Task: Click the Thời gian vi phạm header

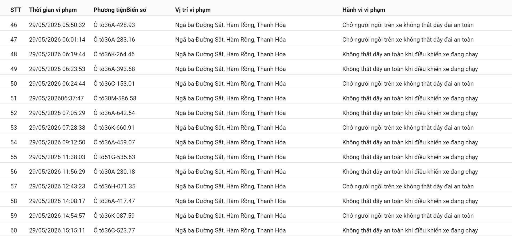Action: pos(53,10)
